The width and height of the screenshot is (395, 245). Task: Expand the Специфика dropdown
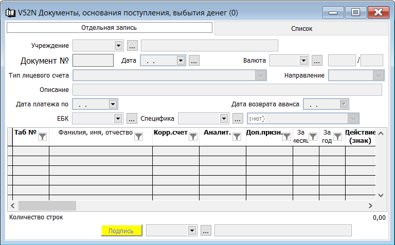224,119
